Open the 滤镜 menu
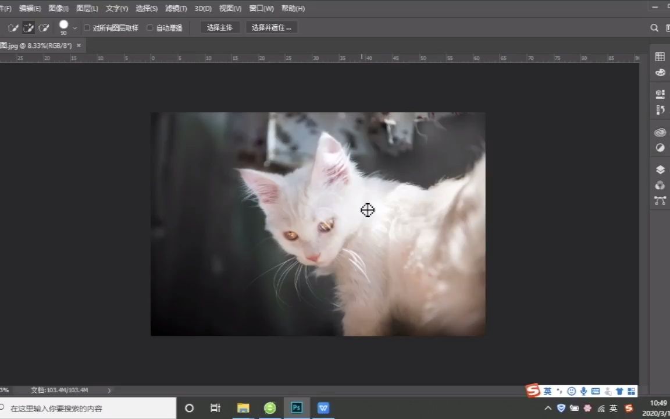This screenshot has height=419, width=670. pos(176,8)
